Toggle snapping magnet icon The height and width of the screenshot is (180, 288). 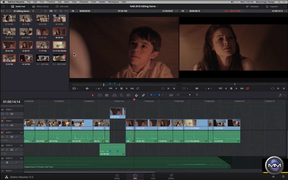(x=136, y=95)
